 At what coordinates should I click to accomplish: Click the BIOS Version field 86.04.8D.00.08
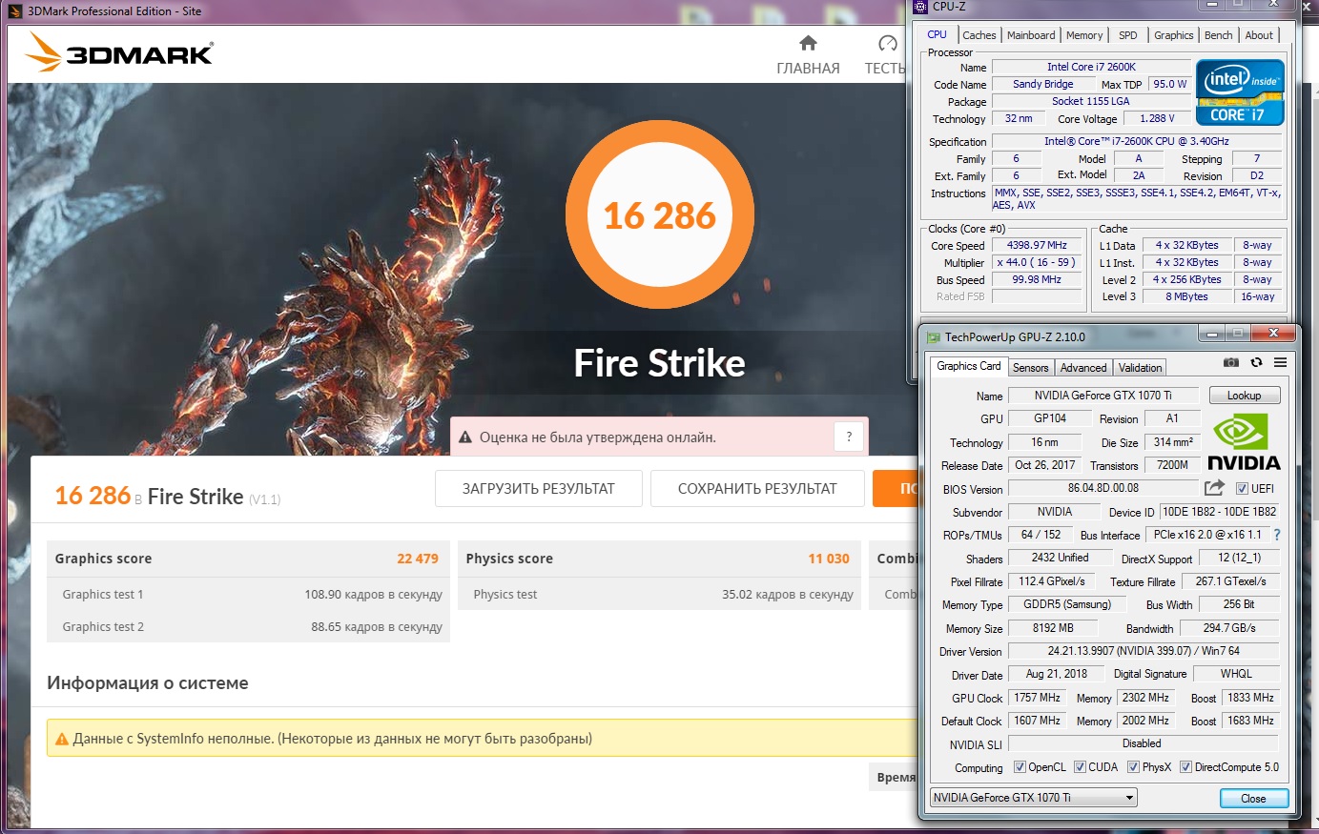point(1103,488)
